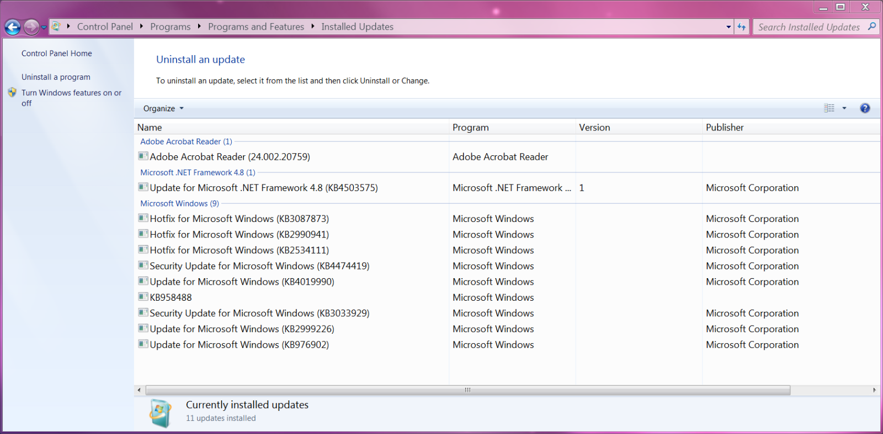
Task: Sort by Program column header
Action: pyautogui.click(x=512, y=127)
